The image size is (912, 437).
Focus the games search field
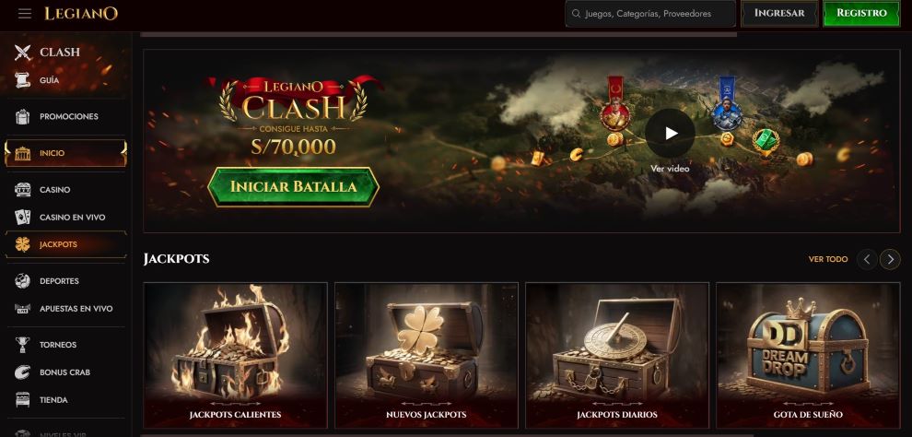pyautogui.click(x=650, y=14)
